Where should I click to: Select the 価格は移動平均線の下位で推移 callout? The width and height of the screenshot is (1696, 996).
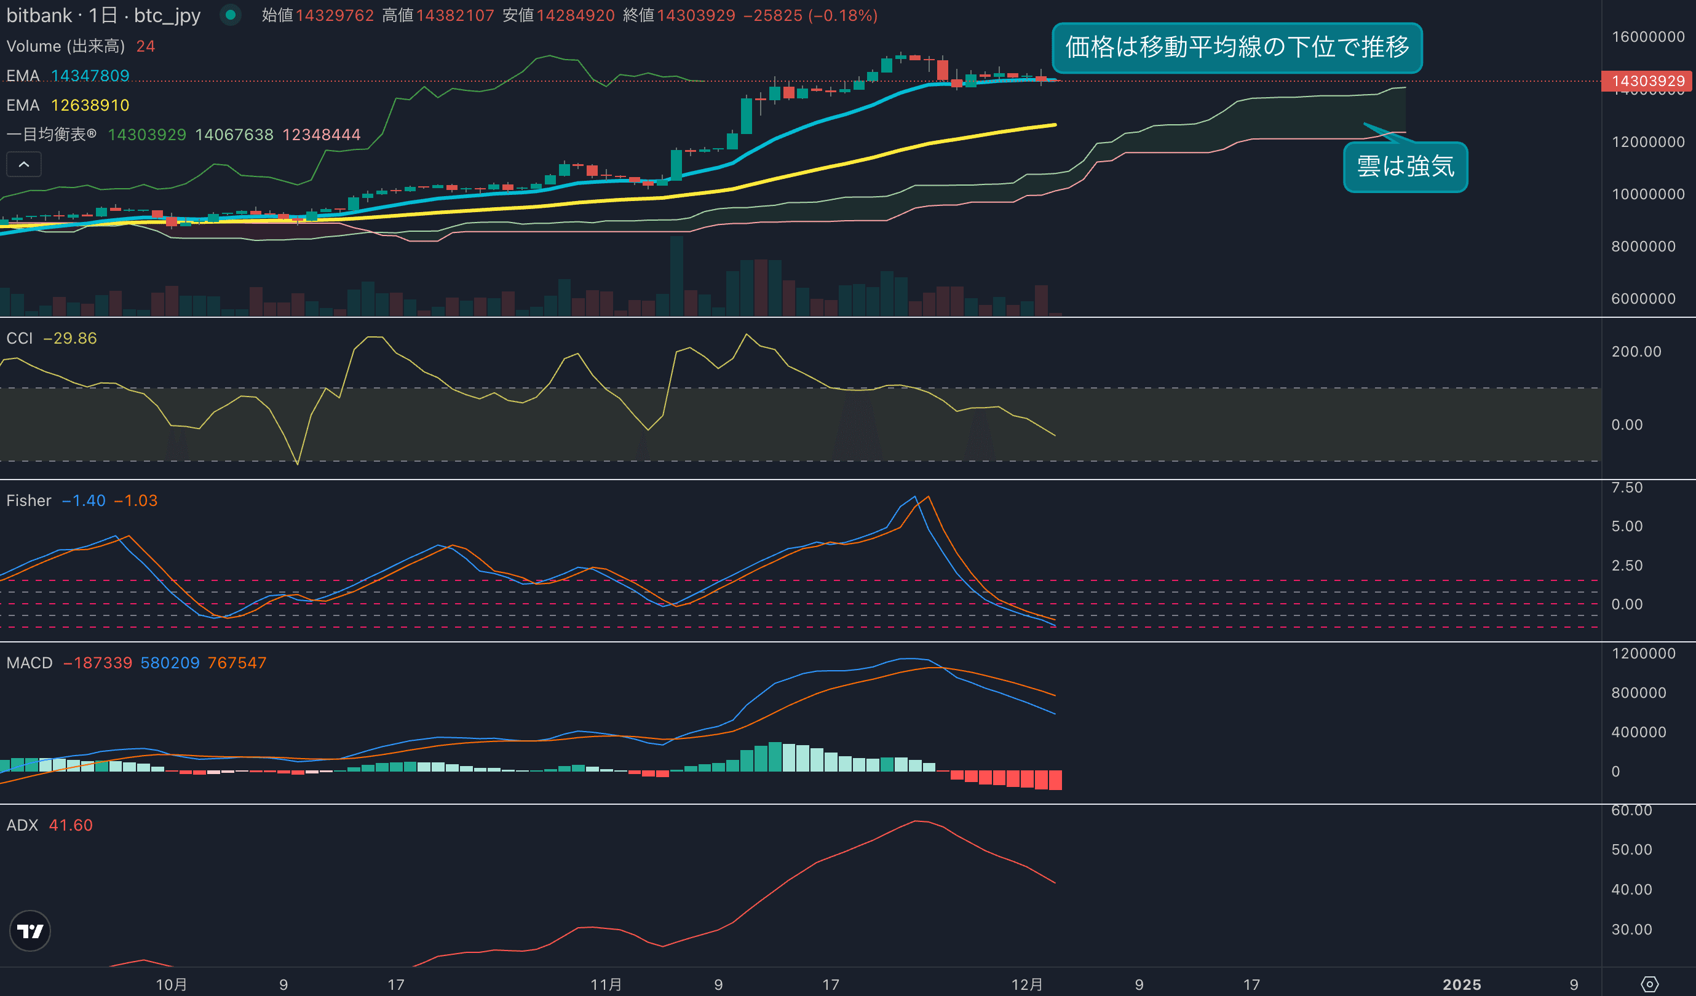point(1236,48)
